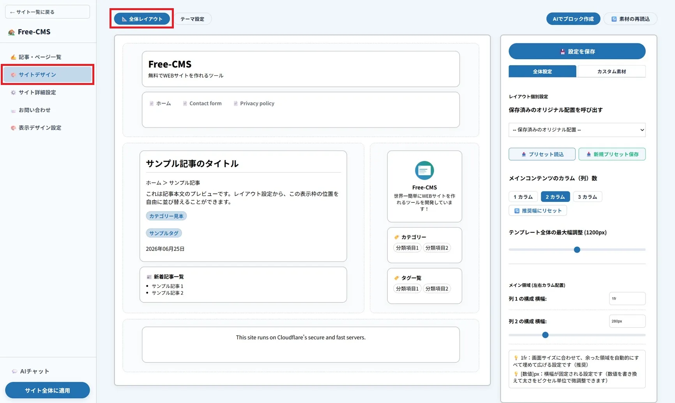Click the tag icon beside カテゴリー heading
This screenshot has height=403, width=675.
pos(396,237)
